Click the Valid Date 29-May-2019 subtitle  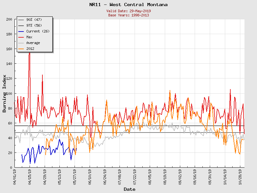pyautogui.click(x=128, y=11)
